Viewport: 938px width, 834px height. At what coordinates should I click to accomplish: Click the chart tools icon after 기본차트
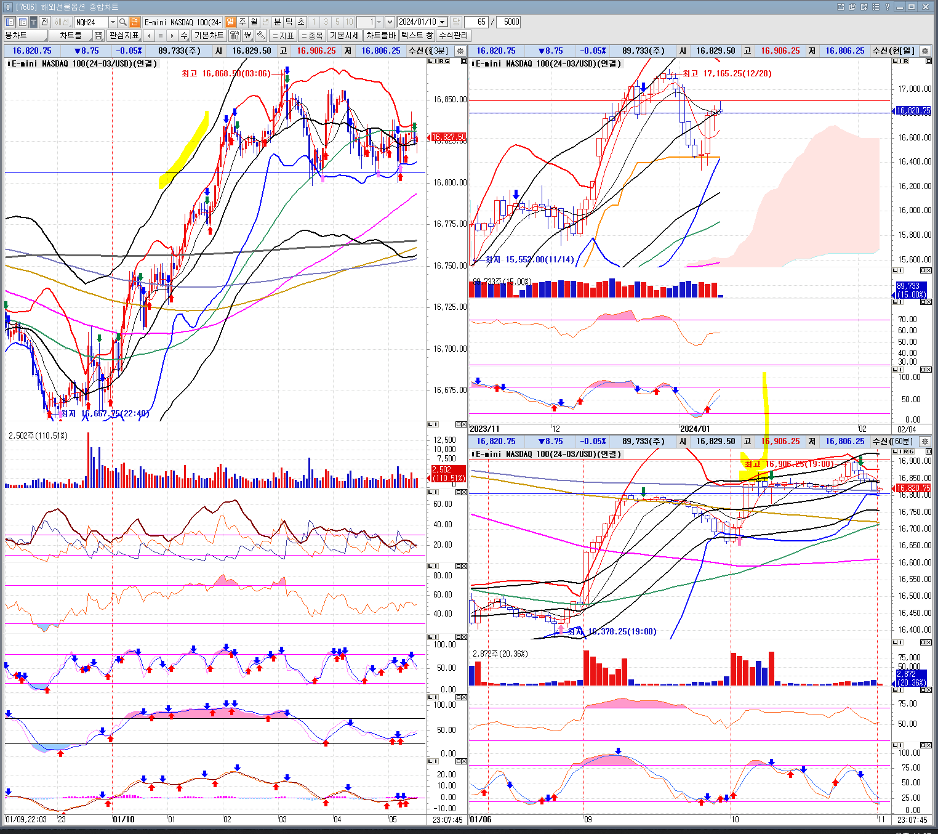[x=235, y=36]
